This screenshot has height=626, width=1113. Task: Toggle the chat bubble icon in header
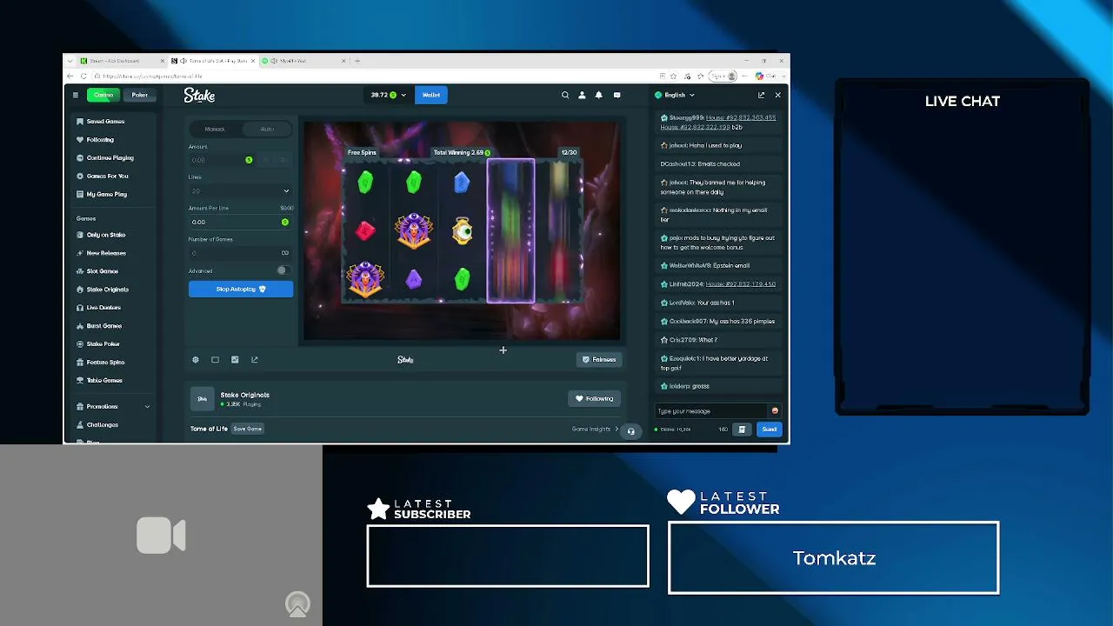pyautogui.click(x=616, y=95)
